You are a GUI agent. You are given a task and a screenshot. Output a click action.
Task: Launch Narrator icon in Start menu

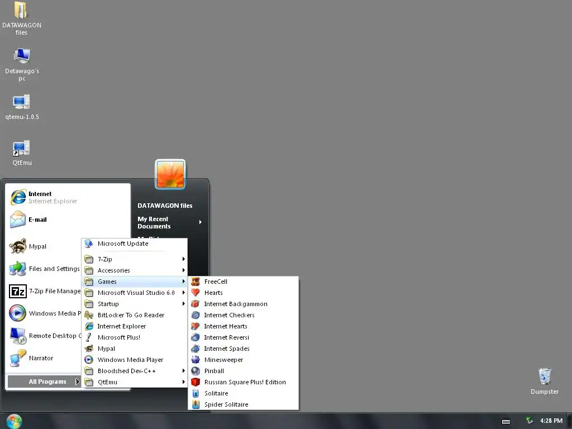pyautogui.click(x=17, y=358)
